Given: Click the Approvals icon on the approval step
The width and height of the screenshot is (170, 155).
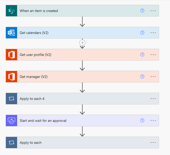Looking at the screenshot, I should pyautogui.click(x=11, y=121).
